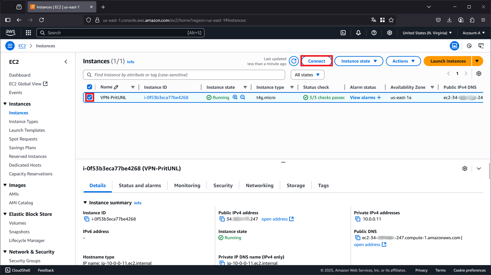Refresh the instances list
This screenshot has width=491, height=275.
click(x=294, y=61)
